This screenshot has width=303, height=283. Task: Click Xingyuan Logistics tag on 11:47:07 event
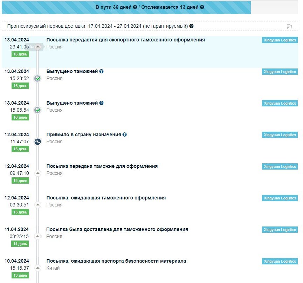point(280,135)
